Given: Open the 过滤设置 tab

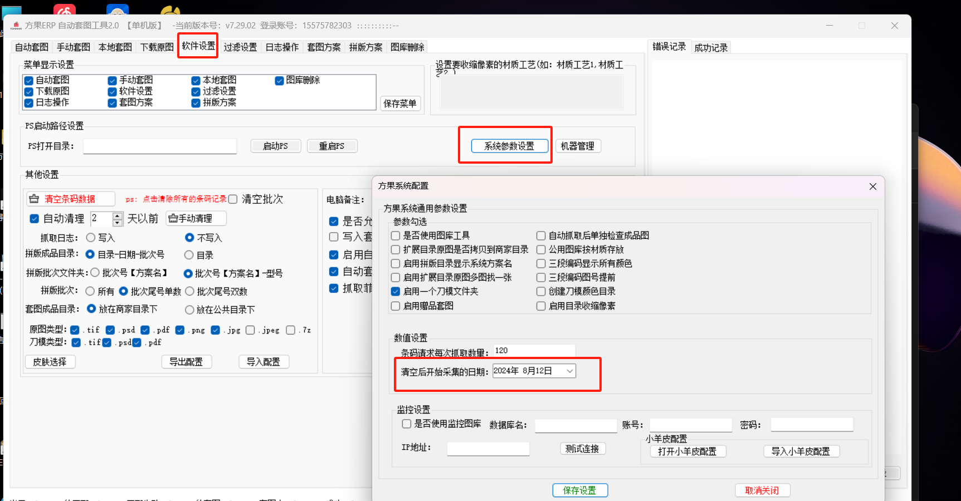Looking at the screenshot, I should (x=240, y=47).
